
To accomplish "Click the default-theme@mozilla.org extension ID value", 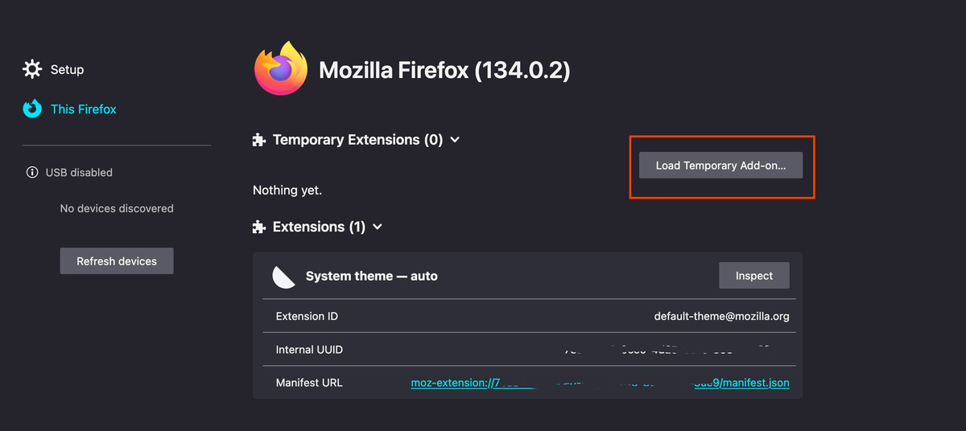I will point(721,316).
